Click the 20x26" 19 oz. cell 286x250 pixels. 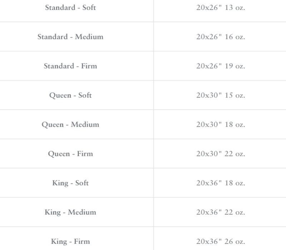coord(220,66)
